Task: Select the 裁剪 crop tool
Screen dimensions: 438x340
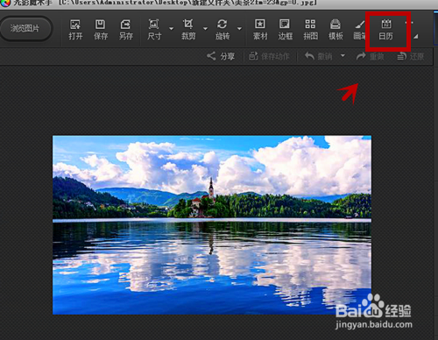Action: [188, 29]
